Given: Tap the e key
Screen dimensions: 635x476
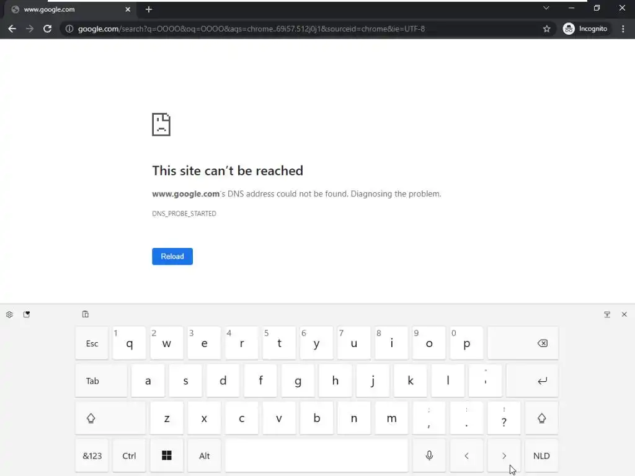Looking at the screenshot, I should coord(204,343).
